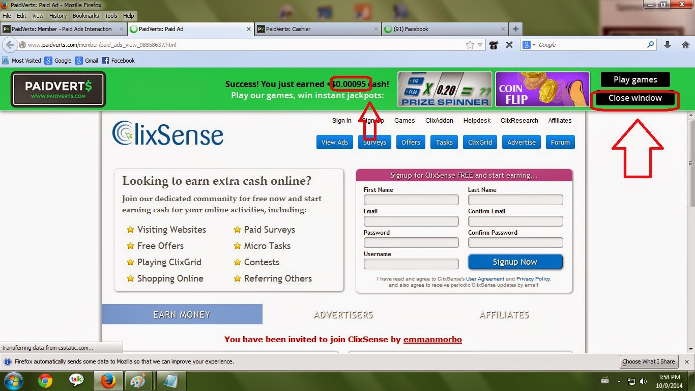The height and width of the screenshot is (391, 695).
Task: Click the emmanmorbo referrer link
Action: pyautogui.click(x=432, y=339)
